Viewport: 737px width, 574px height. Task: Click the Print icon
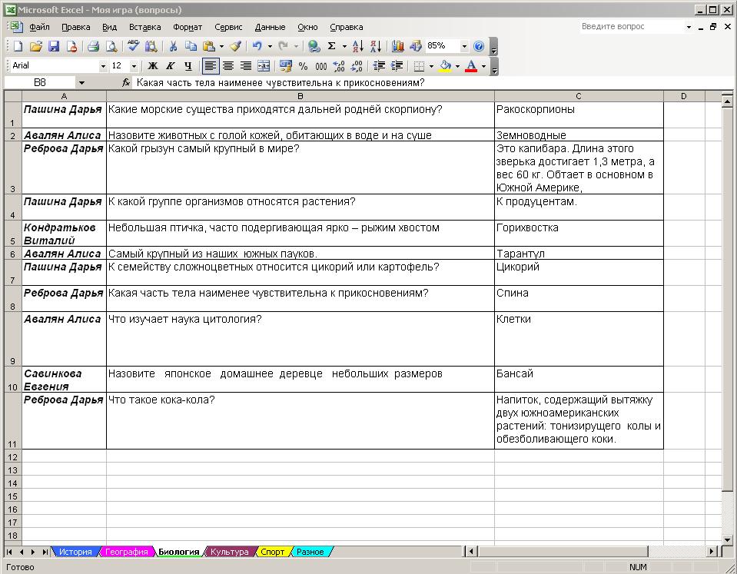click(93, 47)
